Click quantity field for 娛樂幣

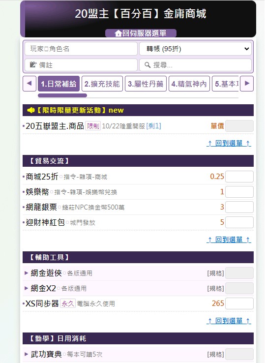click(x=239, y=192)
